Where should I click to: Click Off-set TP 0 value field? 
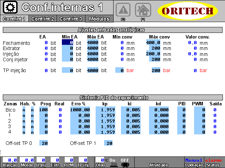44,143
